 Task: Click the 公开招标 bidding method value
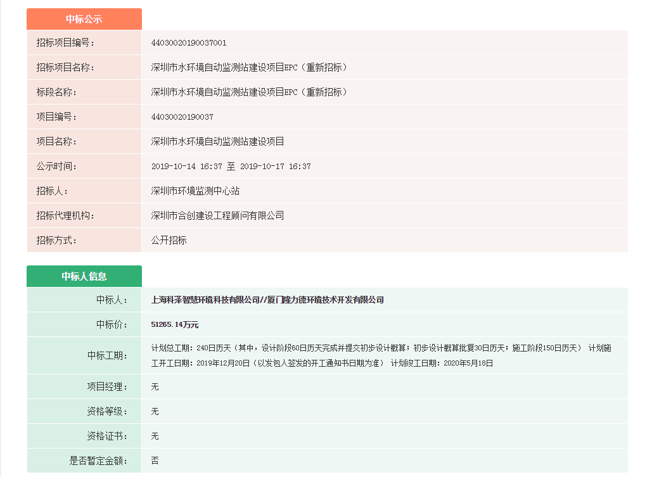169,240
